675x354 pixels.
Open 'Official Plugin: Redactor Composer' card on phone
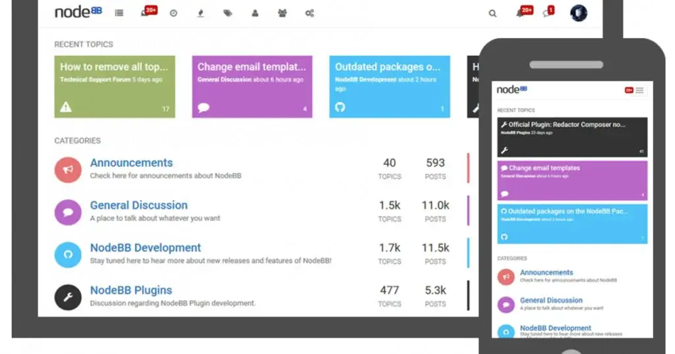[x=572, y=137]
